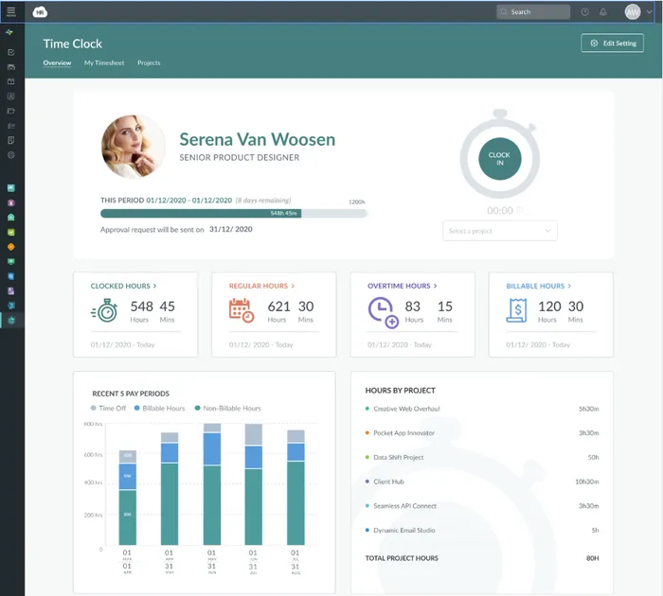
Task: Click the gear icon in Edit Setting
Action: [x=594, y=44]
